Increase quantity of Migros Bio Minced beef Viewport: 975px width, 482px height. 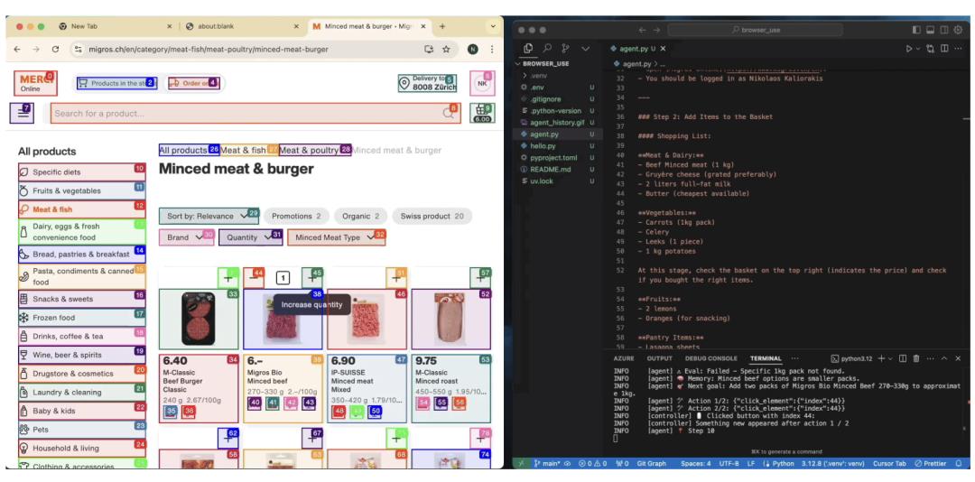tap(312, 277)
